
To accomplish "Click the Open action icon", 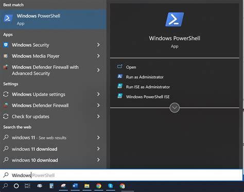I will [120, 66].
